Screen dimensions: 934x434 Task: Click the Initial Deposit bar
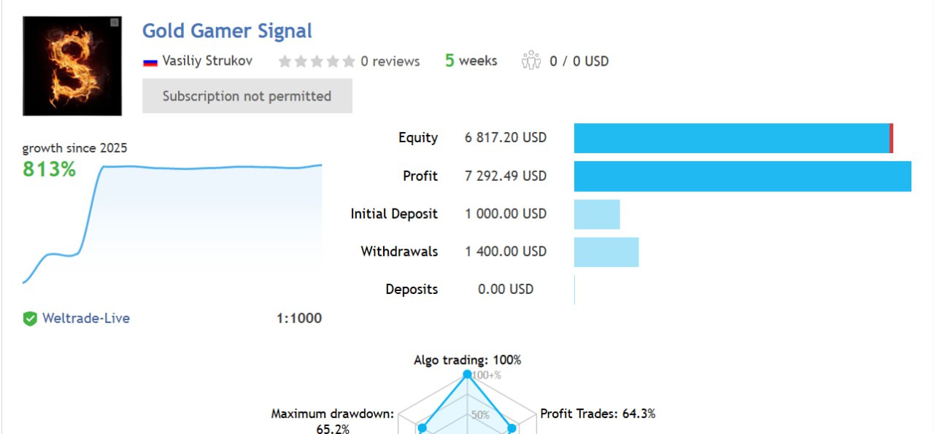coord(597,214)
